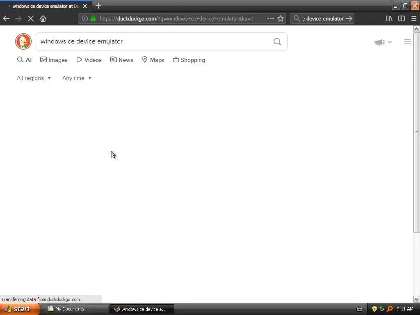Click the vertical scrollbar thumb
420x315 pixels.
416,132
